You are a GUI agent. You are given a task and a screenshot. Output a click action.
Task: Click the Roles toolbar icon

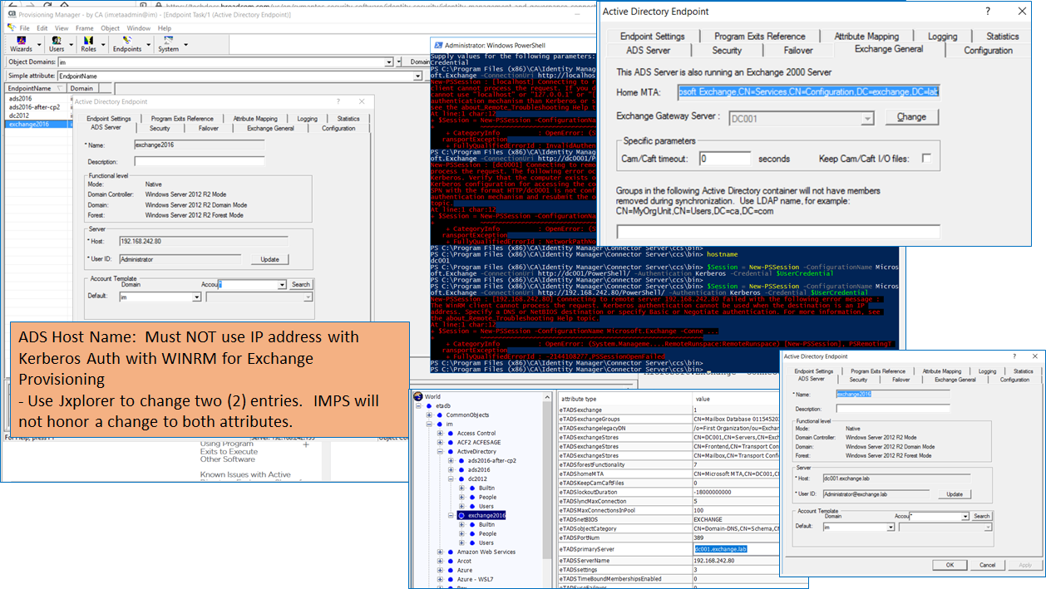pyautogui.click(x=88, y=42)
